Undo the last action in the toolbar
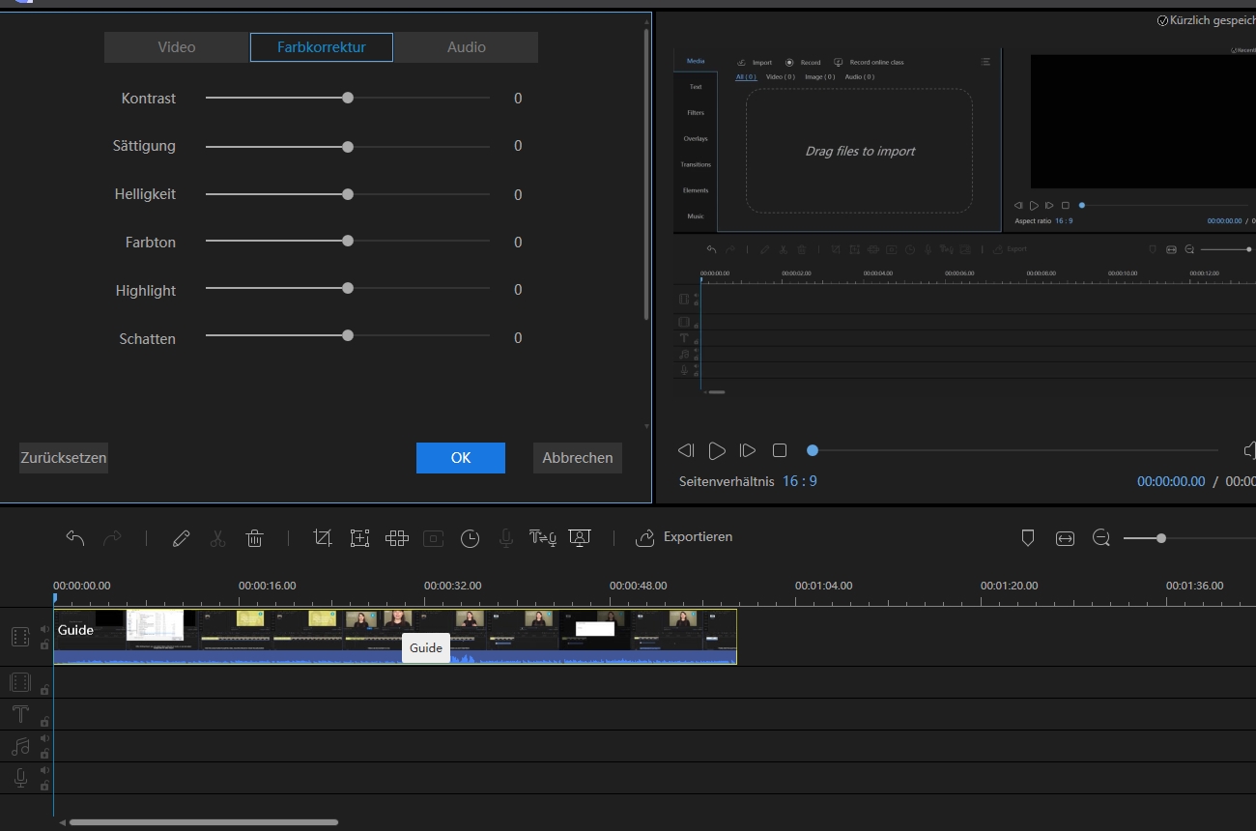The image size is (1256, 831). [75, 538]
